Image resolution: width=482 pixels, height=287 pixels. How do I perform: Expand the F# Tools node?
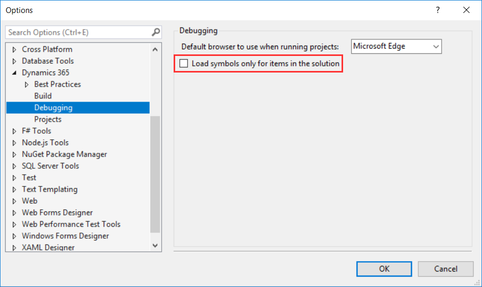[x=15, y=131]
